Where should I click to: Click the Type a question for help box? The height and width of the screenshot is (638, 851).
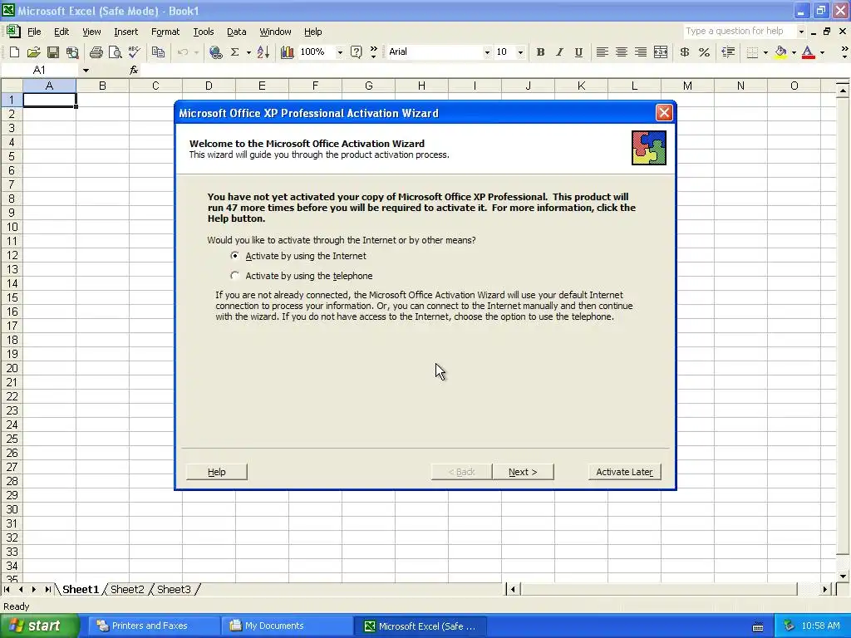pos(739,31)
